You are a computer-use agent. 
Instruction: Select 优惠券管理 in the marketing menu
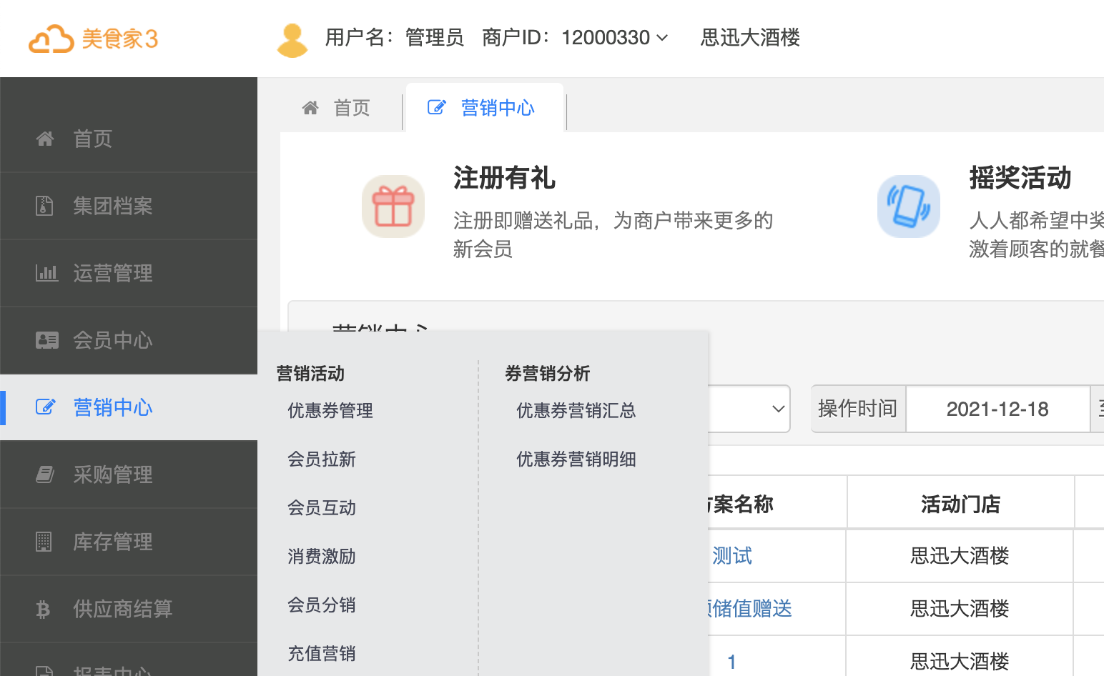[x=330, y=410]
